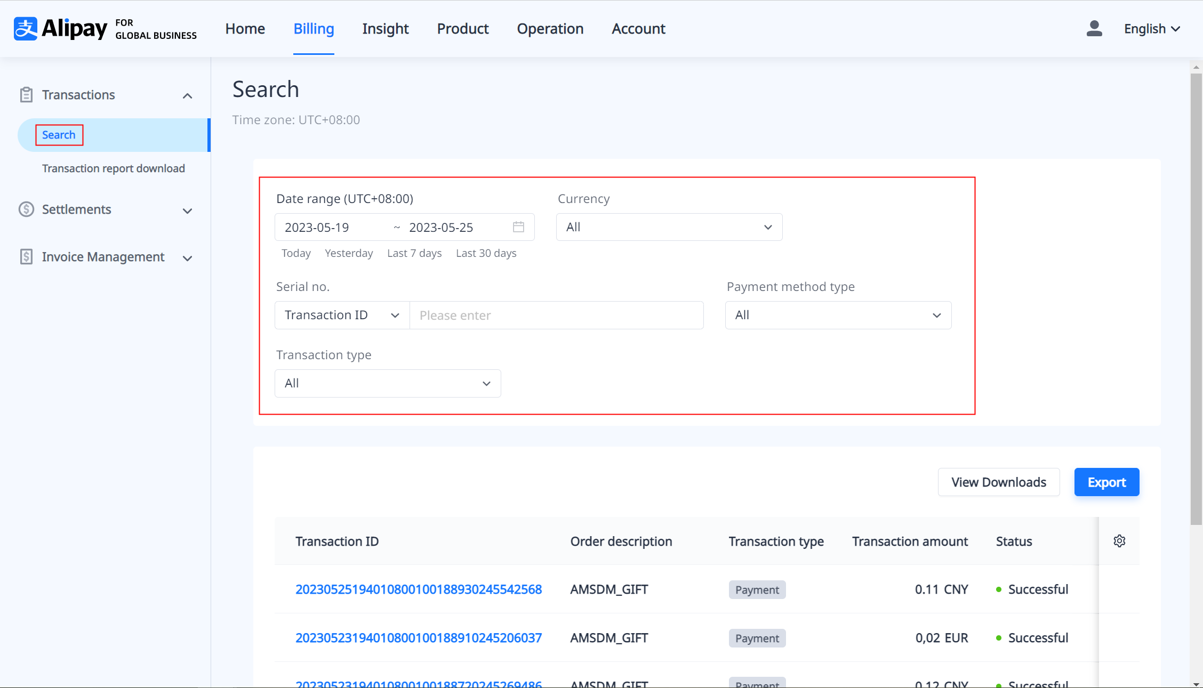Switch to the Insight tab
The image size is (1203, 688).
pos(385,29)
